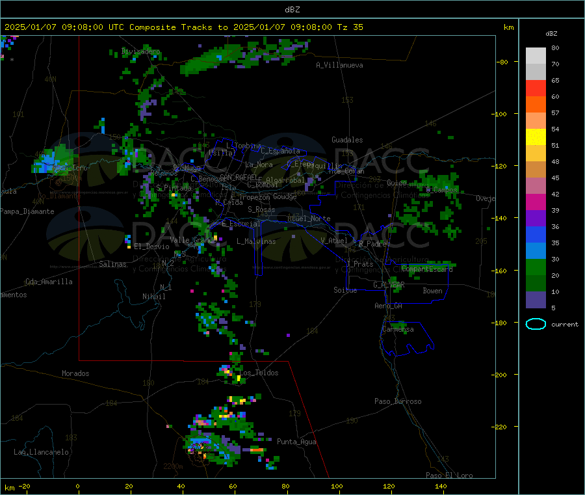Choose the violet 36-39 dBZ legend swatch
The image size is (585, 495).
536,219
